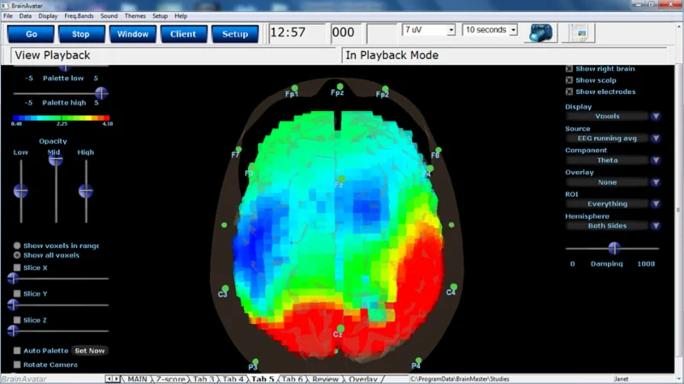Enable the Auto Palette checkbox
Image resolution: width=684 pixels, height=384 pixels.
[x=17, y=351]
